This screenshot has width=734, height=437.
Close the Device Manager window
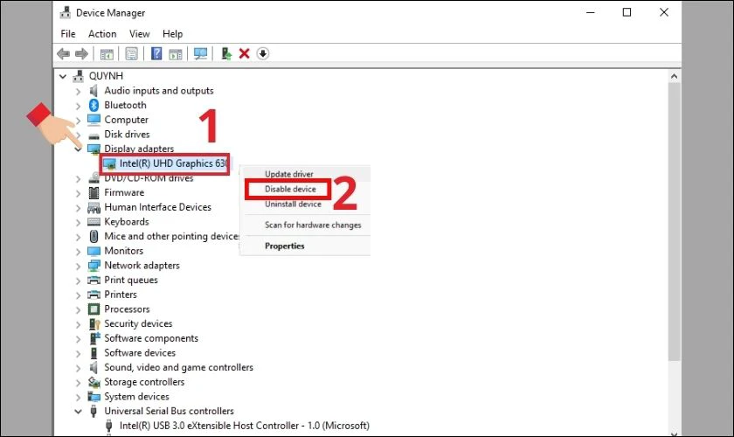tap(664, 12)
